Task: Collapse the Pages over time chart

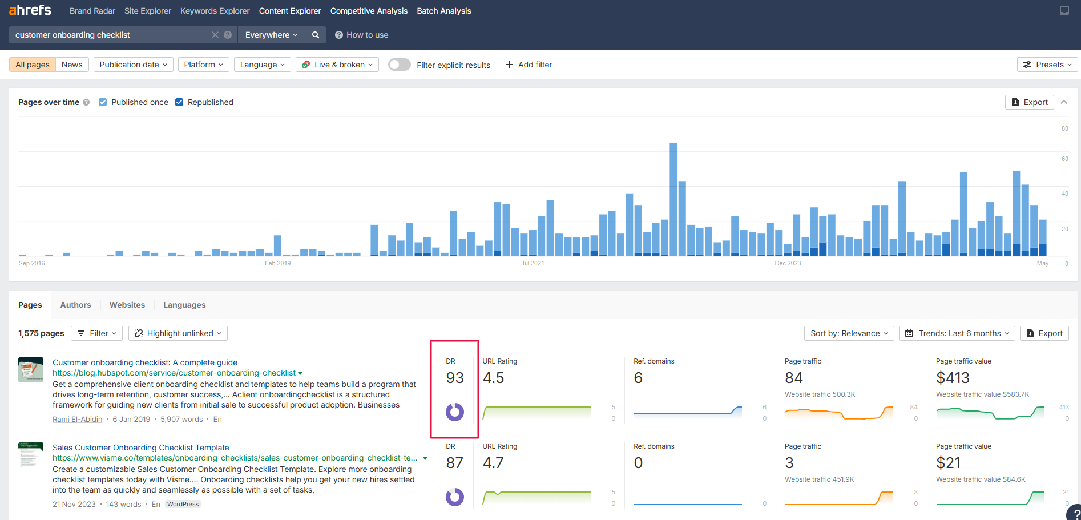Action: click(1064, 102)
